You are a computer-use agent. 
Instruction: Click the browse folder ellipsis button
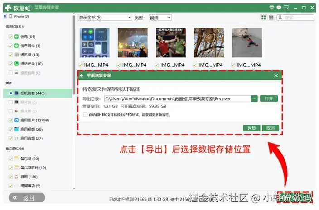coord(254,99)
